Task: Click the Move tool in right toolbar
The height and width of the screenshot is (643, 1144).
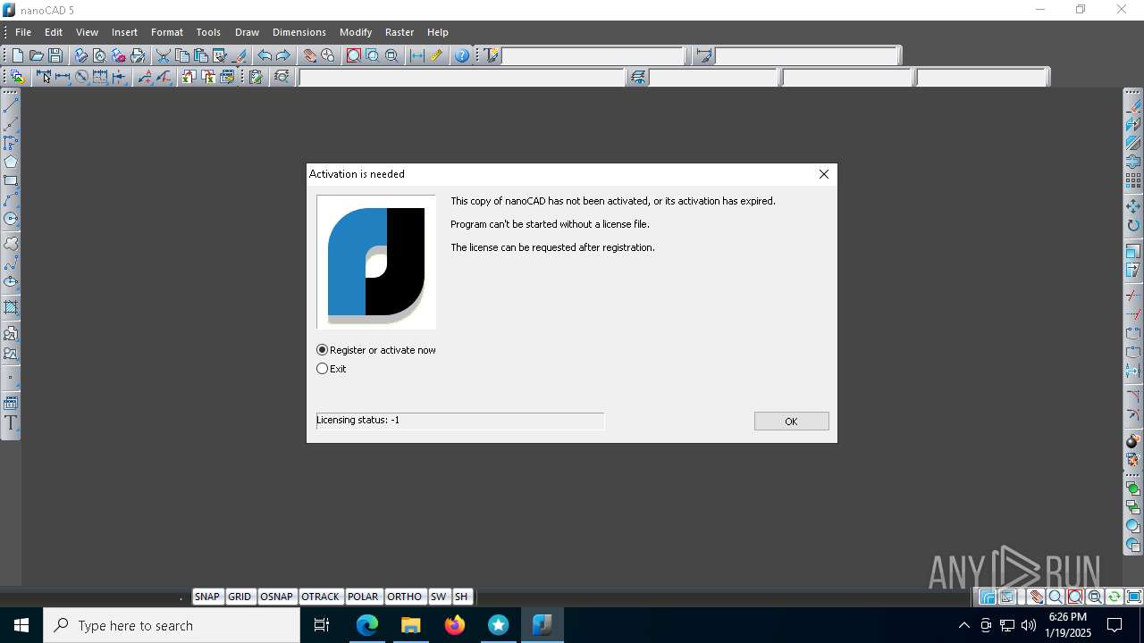Action: (x=1133, y=205)
